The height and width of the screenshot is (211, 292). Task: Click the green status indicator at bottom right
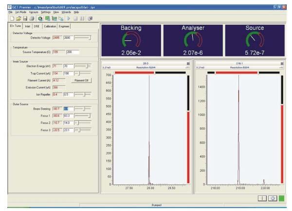coord(282,198)
